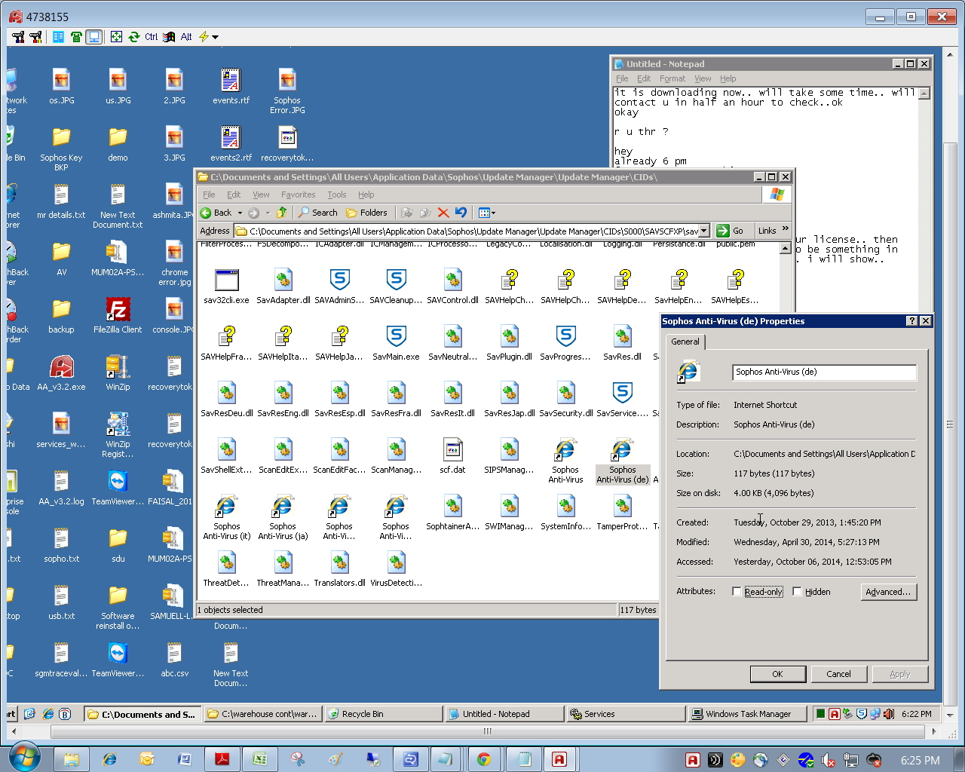Select the active monitor view icon in remote toolbar

point(93,36)
